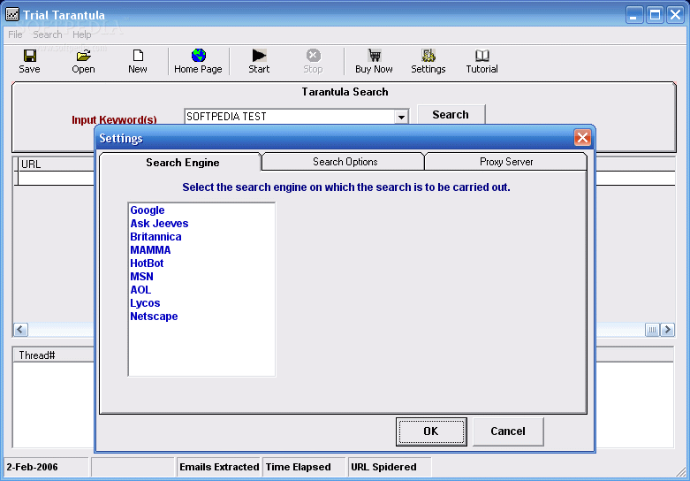
Task: Click the right arrow of horizontal scrollbar
Action: [668, 330]
